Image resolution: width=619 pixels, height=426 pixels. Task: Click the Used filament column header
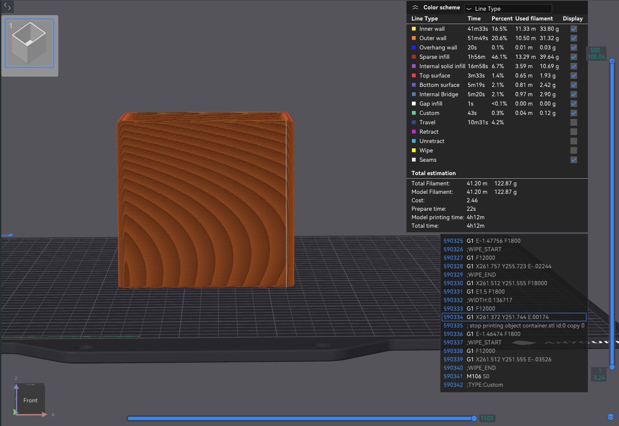[534, 18]
